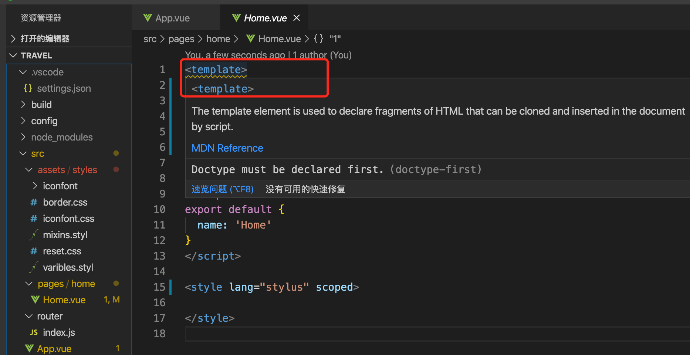Expand the iconfont folder

[60, 186]
